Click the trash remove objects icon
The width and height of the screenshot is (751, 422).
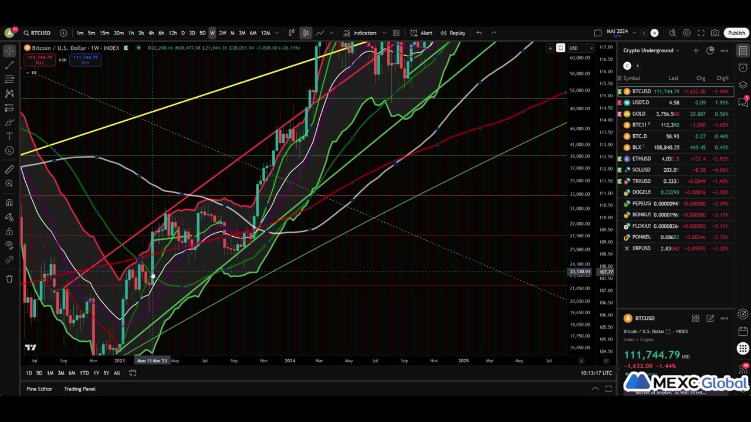click(9, 279)
